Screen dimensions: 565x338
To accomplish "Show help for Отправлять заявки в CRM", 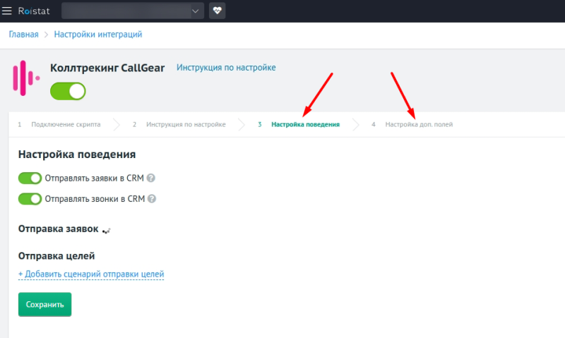I will coord(151,179).
